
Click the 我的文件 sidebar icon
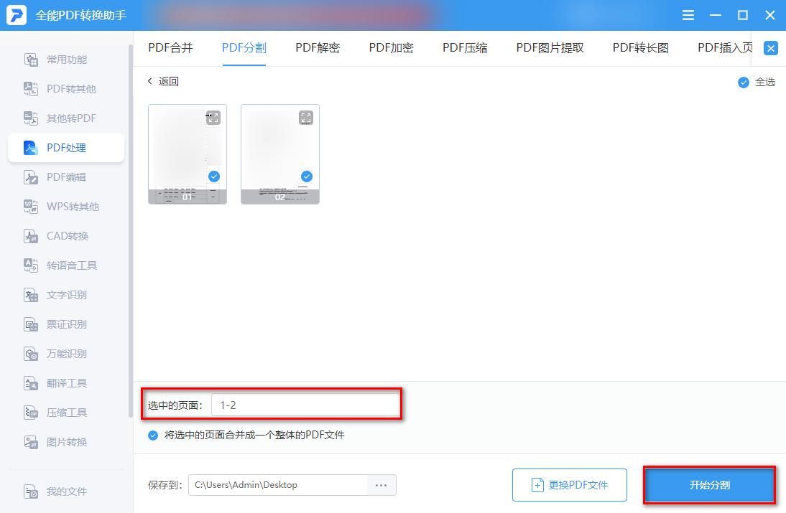coord(31,491)
